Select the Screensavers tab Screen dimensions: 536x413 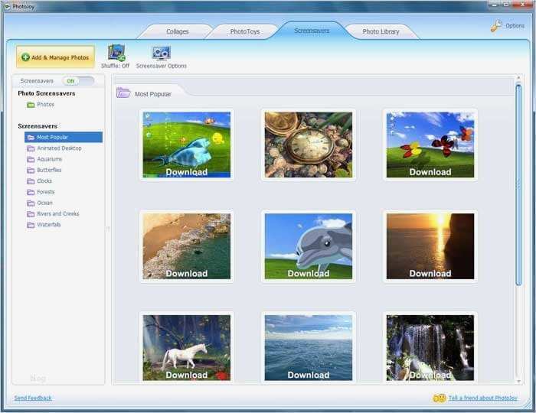[312, 31]
